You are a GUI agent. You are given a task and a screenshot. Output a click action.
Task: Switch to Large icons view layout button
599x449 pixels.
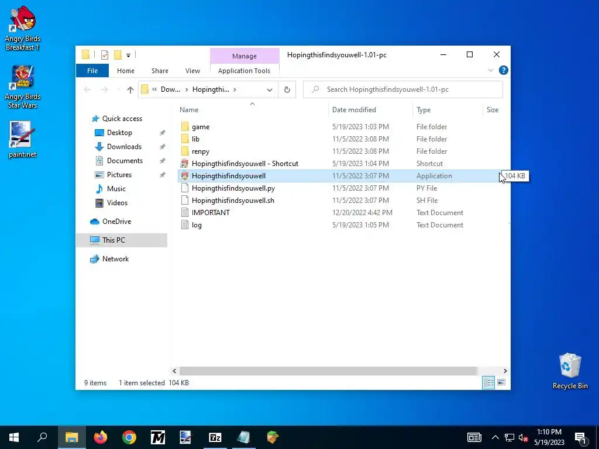pos(501,382)
